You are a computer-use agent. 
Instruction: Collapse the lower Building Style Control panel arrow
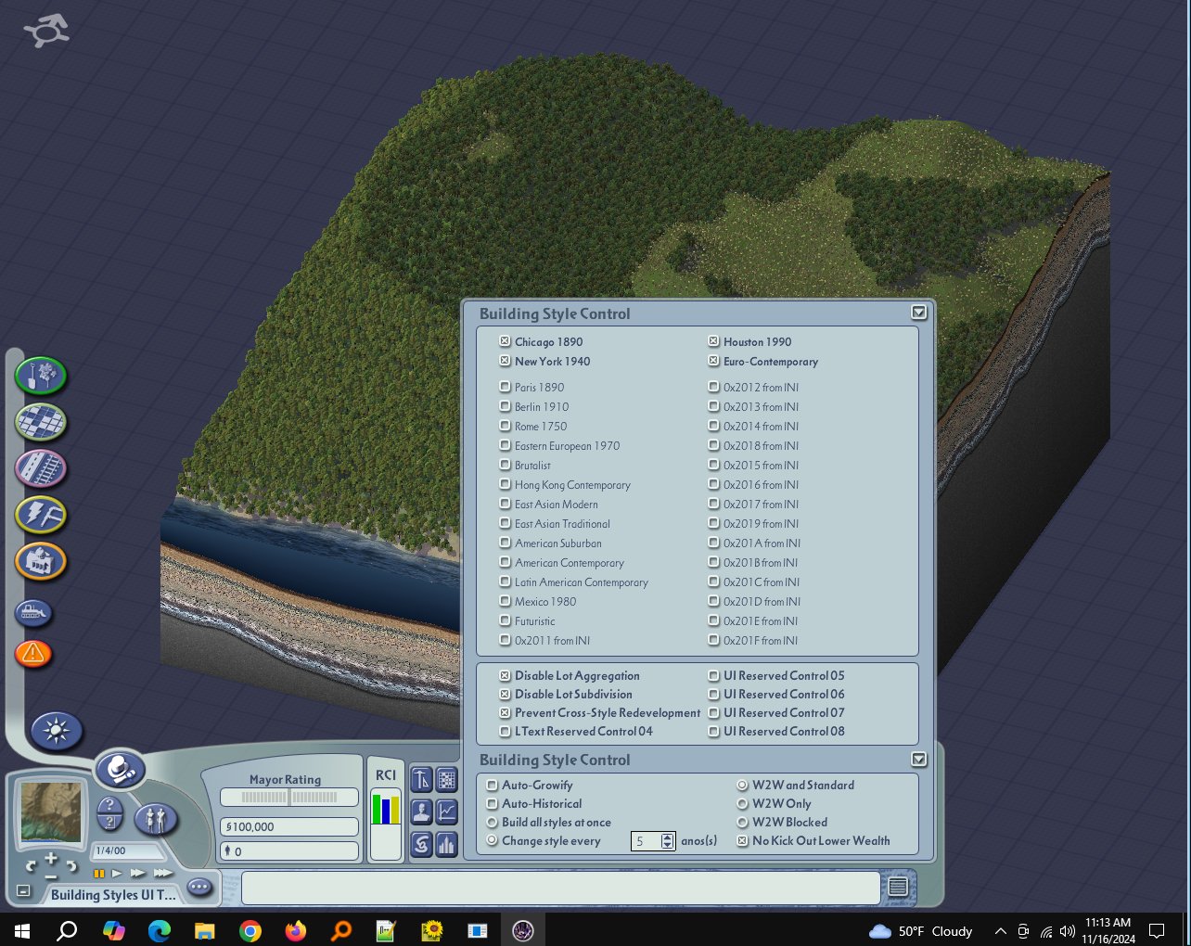(x=918, y=759)
